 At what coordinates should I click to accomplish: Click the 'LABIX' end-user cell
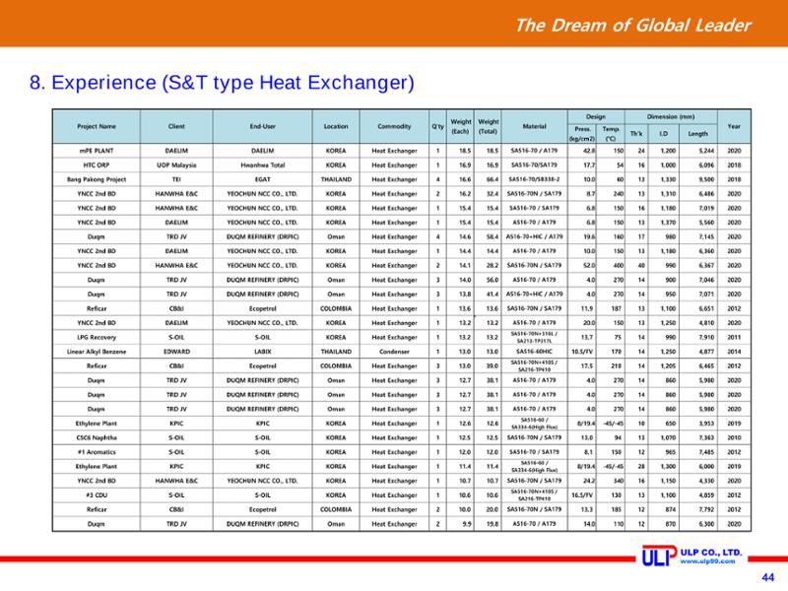coord(262,352)
